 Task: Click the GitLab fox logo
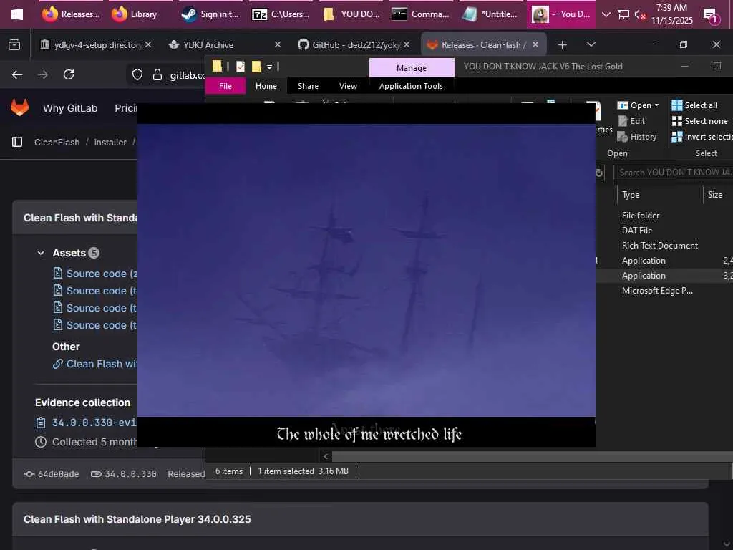point(19,107)
